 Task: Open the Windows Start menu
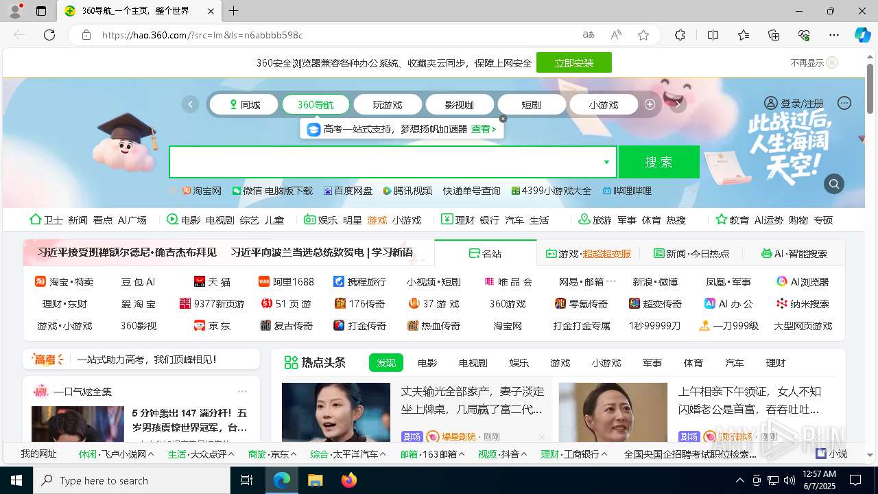(x=16, y=480)
